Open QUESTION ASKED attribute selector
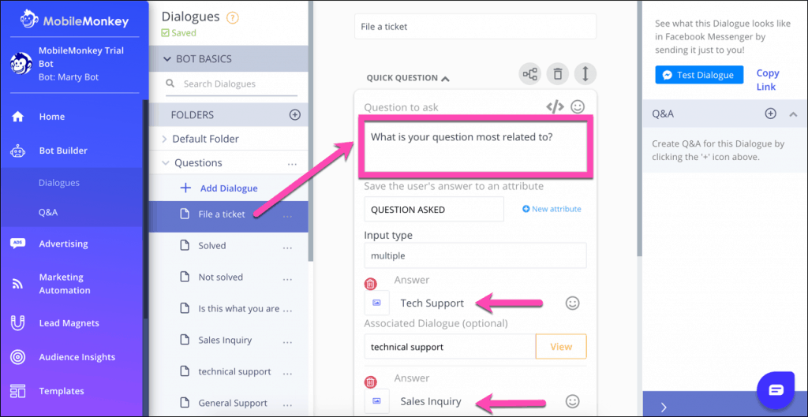 pyautogui.click(x=434, y=210)
